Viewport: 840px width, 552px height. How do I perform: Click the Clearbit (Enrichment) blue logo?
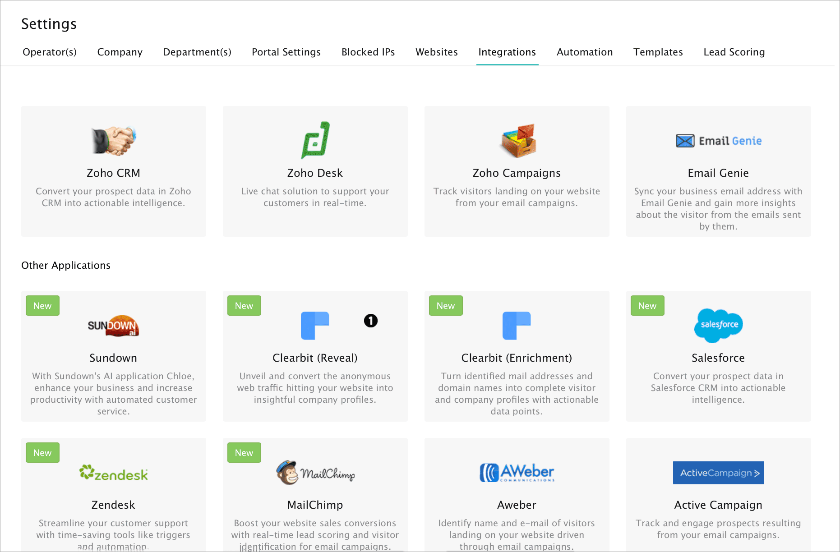tap(517, 326)
